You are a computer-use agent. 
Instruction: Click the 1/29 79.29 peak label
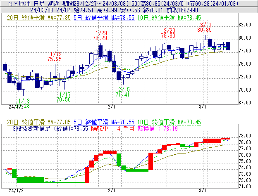click(100, 35)
